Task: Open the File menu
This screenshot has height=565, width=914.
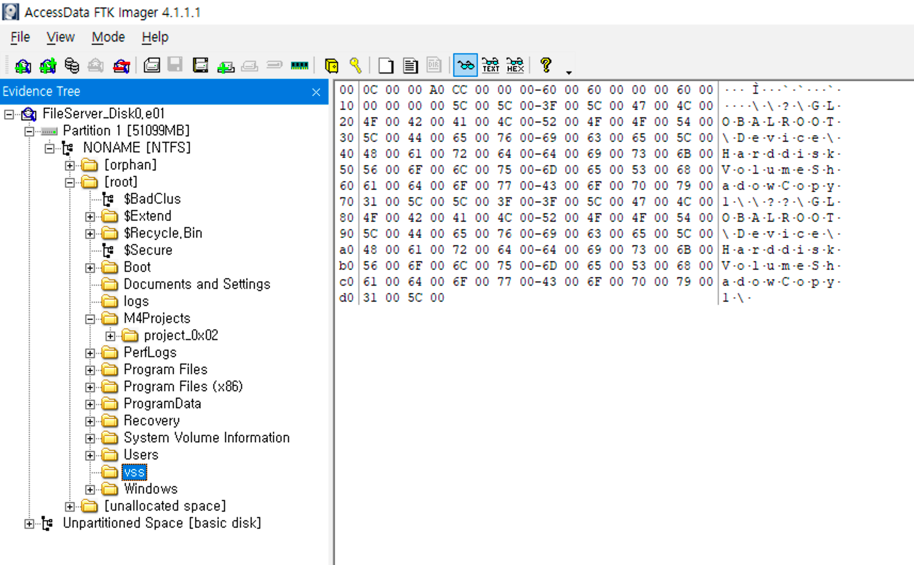Action: point(20,37)
